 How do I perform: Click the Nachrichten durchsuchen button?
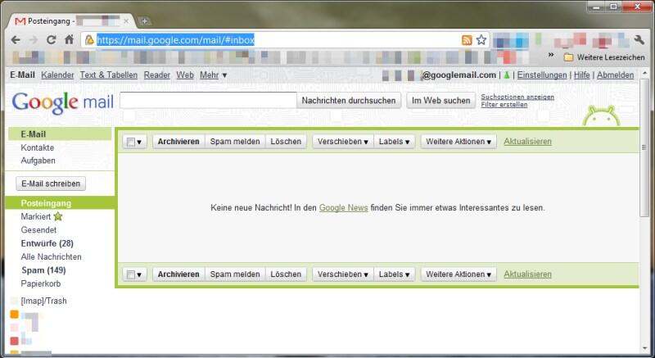click(349, 100)
